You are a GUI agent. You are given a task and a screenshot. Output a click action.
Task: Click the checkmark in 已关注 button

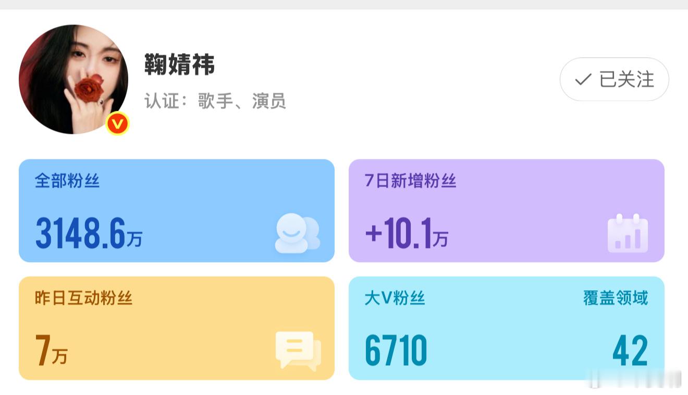(583, 80)
